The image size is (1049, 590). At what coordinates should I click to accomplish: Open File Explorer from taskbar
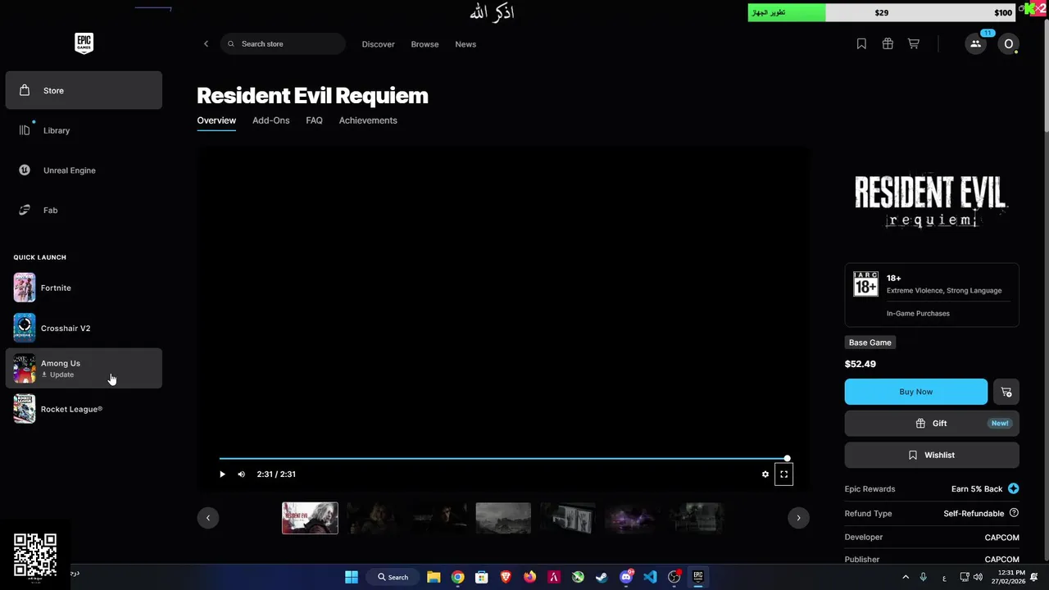click(x=434, y=577)
